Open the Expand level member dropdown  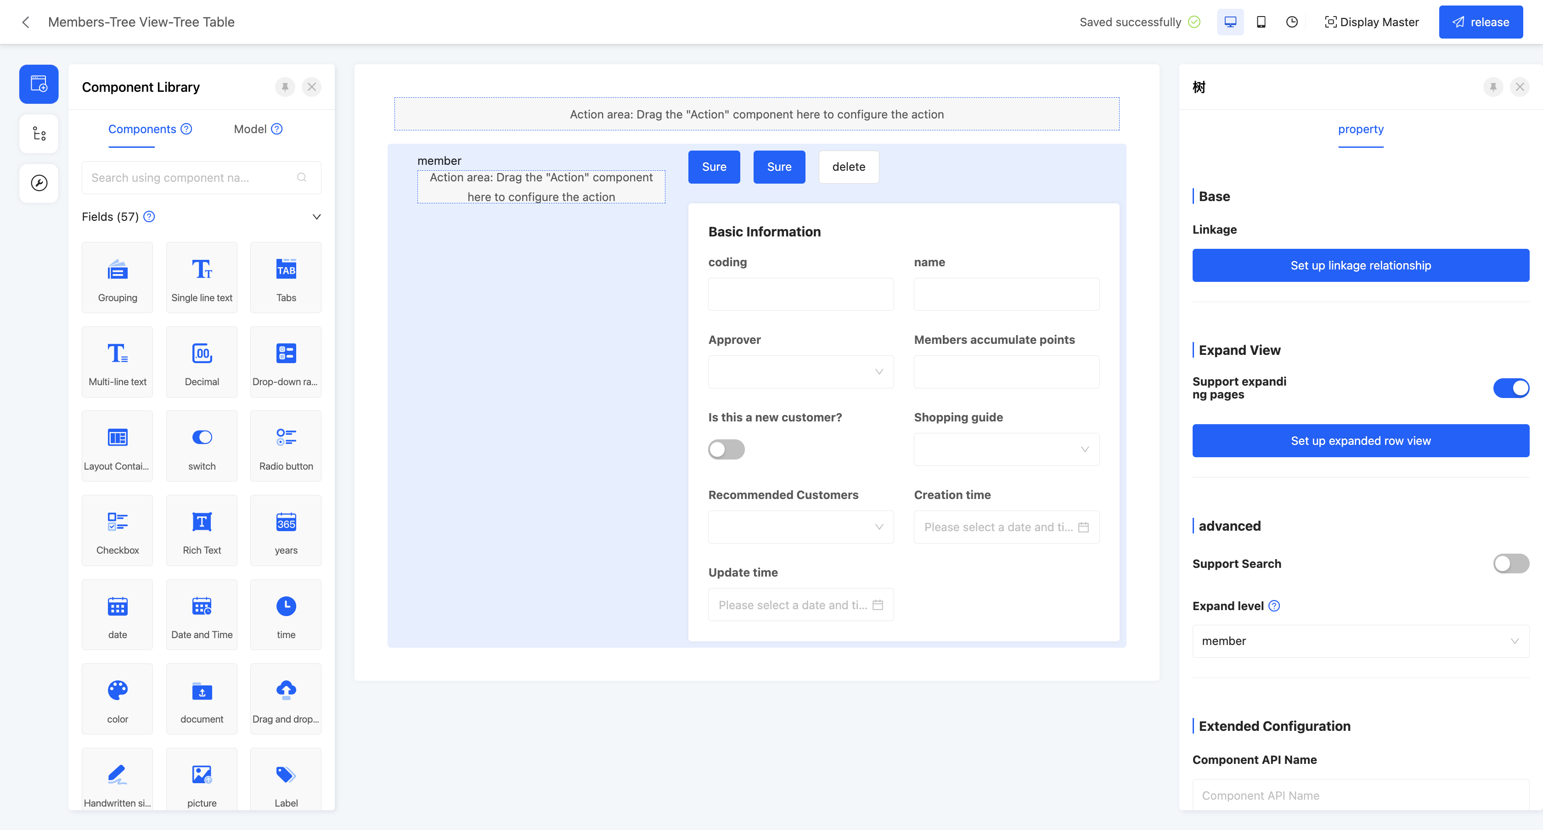pos(1360,641)
